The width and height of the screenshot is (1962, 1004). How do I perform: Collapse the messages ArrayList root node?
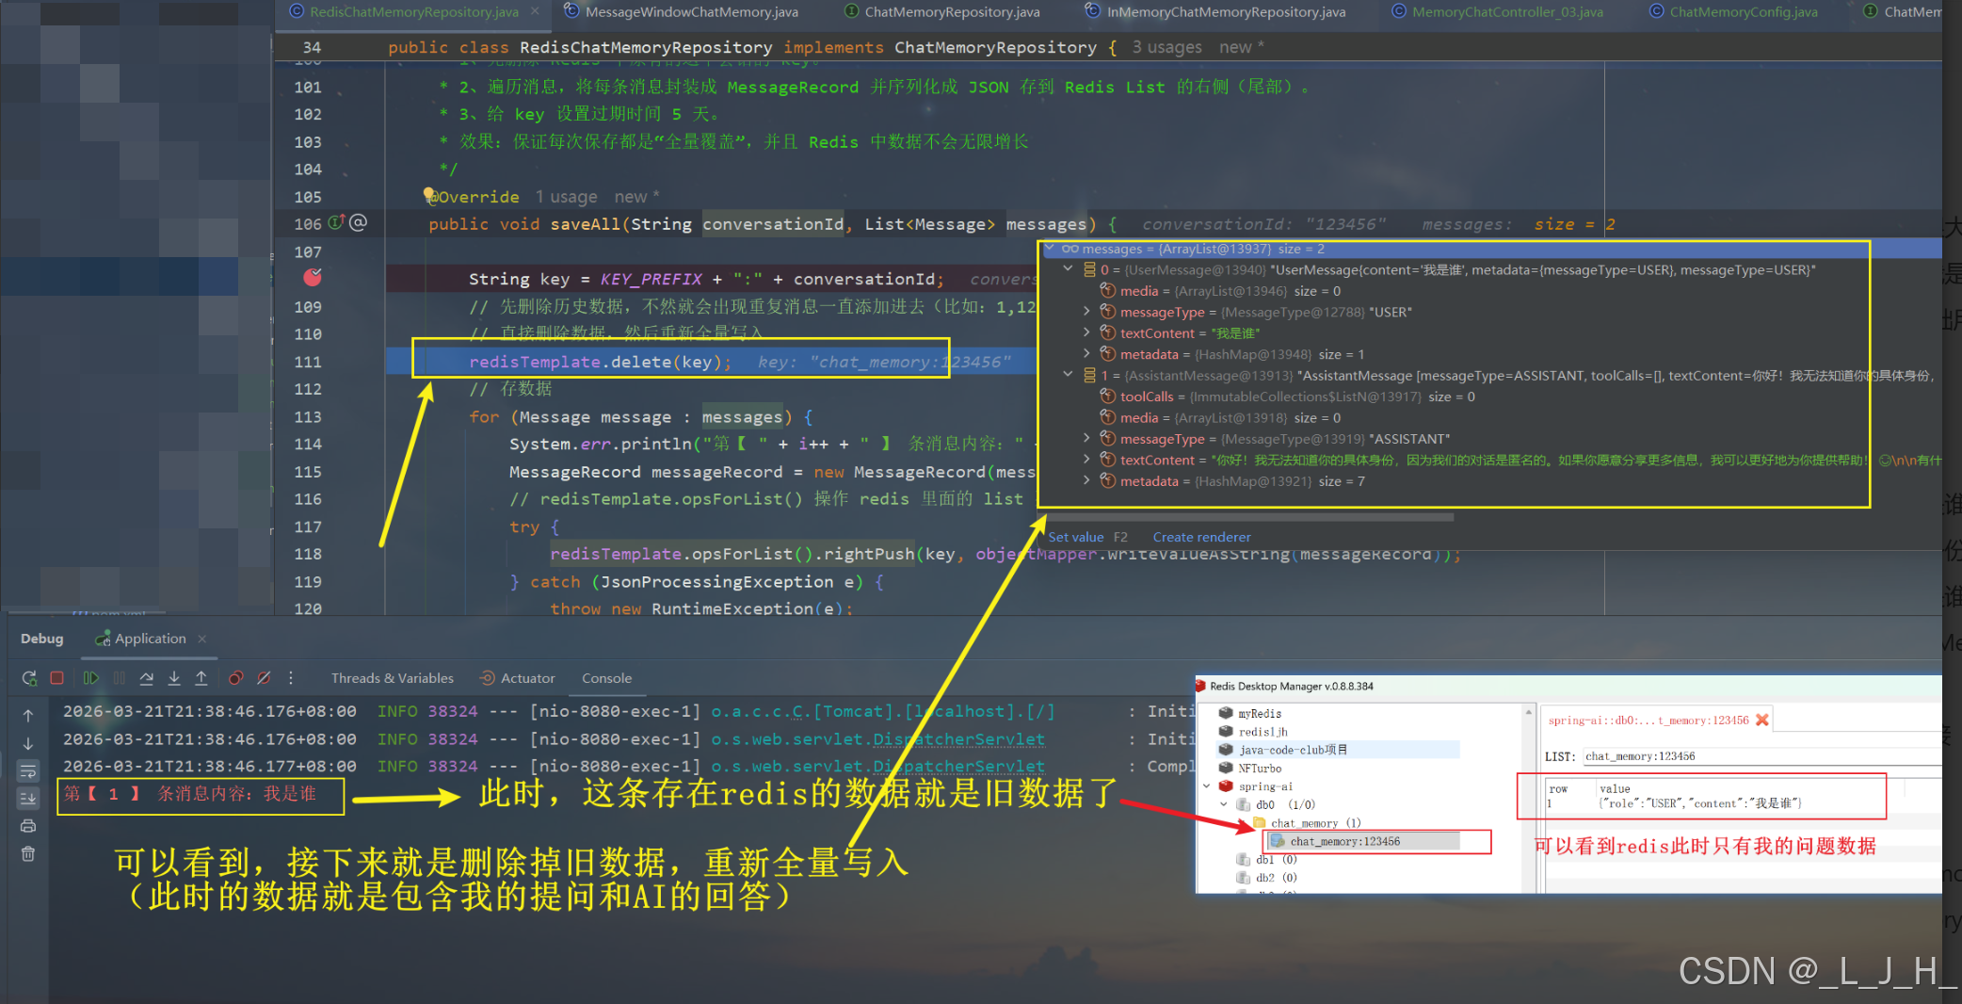tap(1050, 249)
